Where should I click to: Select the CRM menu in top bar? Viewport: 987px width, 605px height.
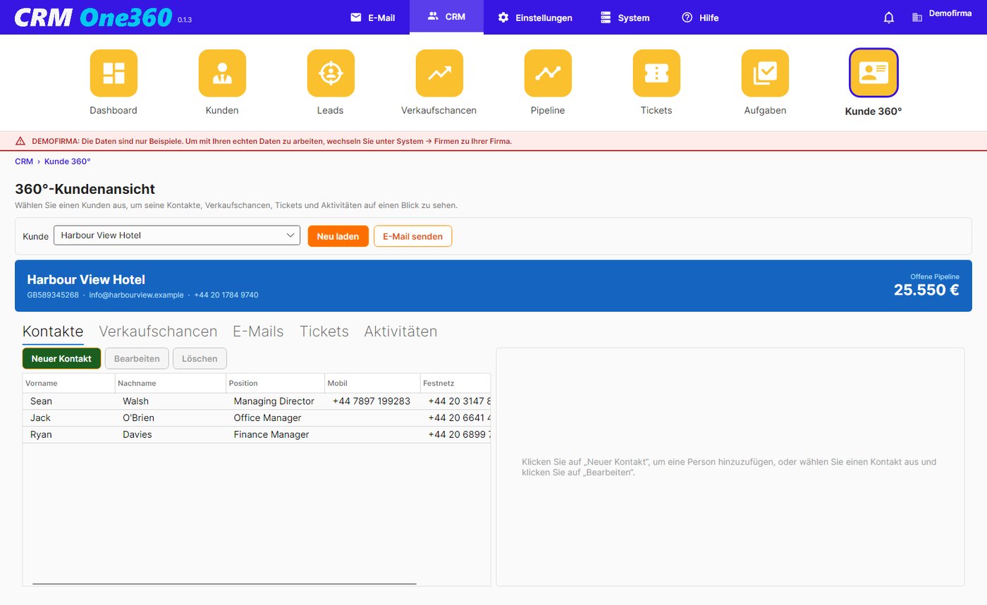click(446, 17)
